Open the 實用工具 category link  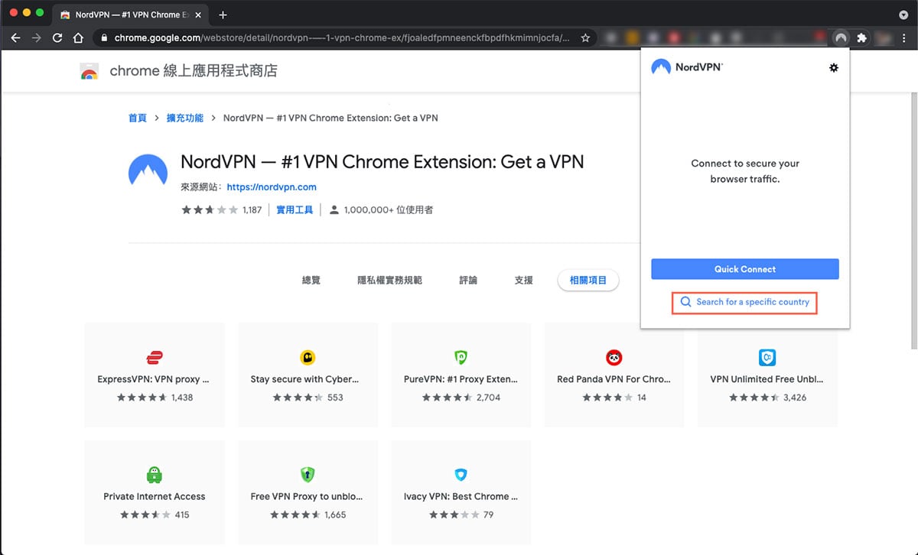pyautogui.click(x=295, y=209)
